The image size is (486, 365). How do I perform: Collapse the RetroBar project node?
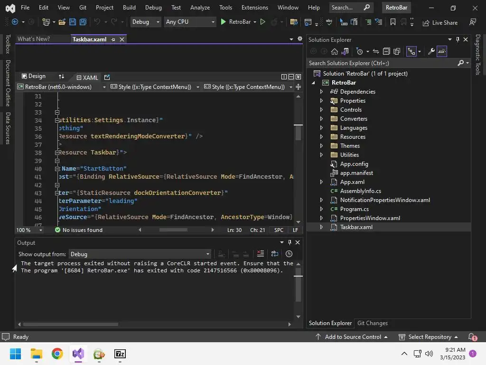[x=313, y=83]
